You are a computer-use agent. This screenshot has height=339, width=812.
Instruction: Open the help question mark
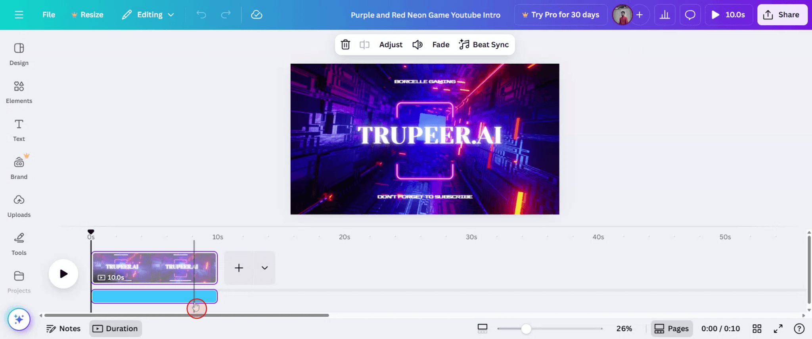(799, 329)
